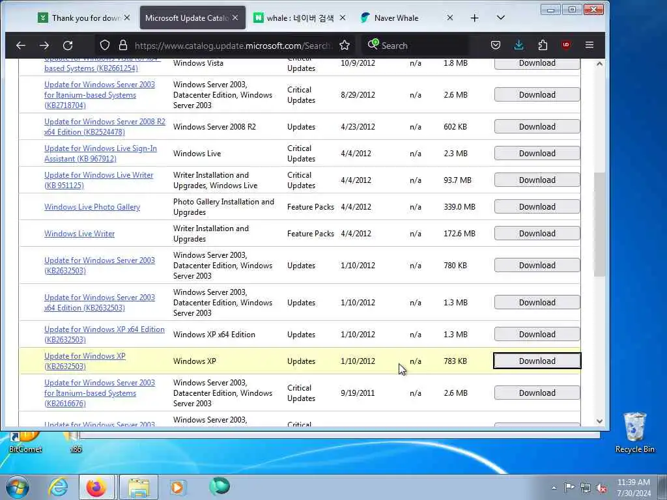Image resolution: width=667 pixels, height=500 pixels.
Task: Click the vertical scrollbar thumb
Action: (x=599, y=225)
